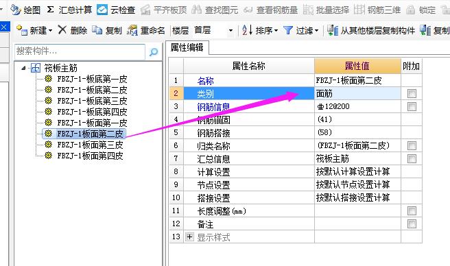Toggle 附加 checkbox for 长度调整 row
This screenshot has width=450, height=266.
412,211
